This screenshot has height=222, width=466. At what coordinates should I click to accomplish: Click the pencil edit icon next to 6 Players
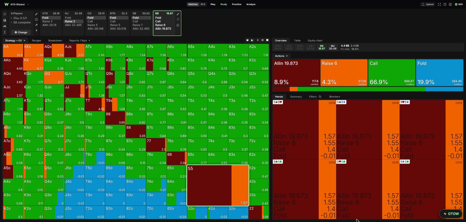pyautogui.click(x=36, y=14)
